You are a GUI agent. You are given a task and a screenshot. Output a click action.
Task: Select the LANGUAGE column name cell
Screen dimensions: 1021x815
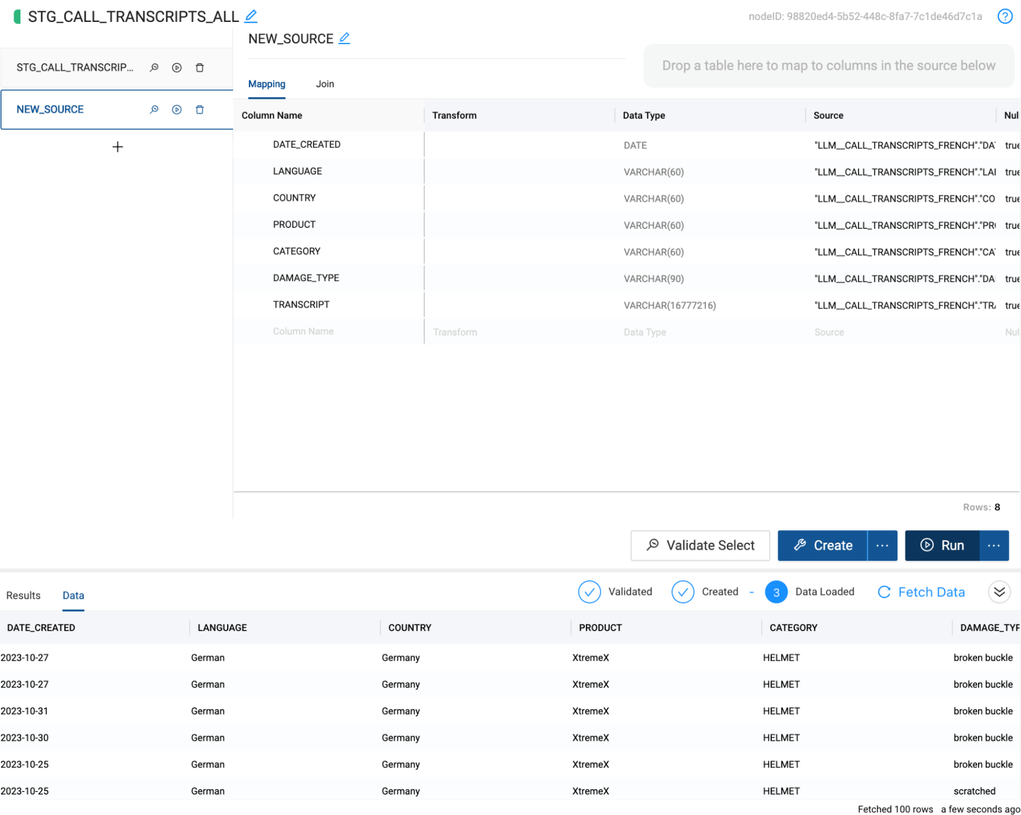coord(297,171)
